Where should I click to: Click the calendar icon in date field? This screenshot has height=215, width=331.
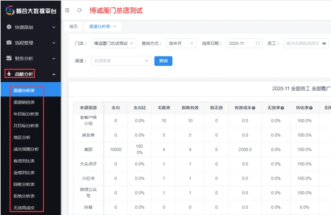tap(258, 43)
